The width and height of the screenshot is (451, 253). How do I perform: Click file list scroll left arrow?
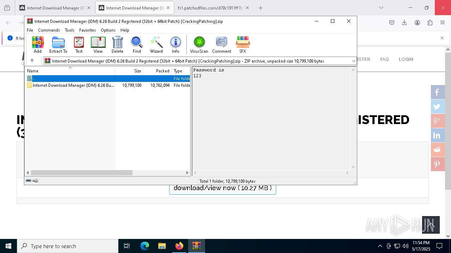point(28,173)
